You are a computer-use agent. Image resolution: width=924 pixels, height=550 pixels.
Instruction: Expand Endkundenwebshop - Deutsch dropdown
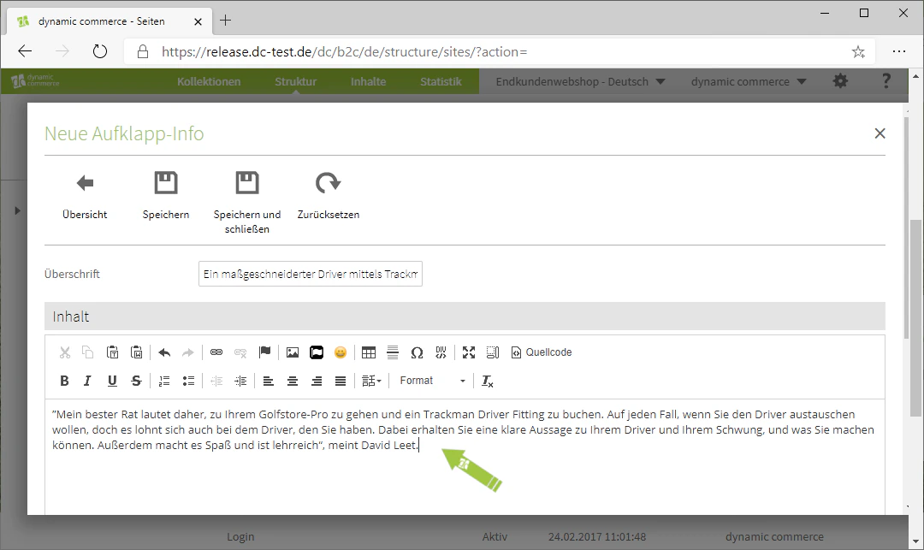[x=580, y=81]
